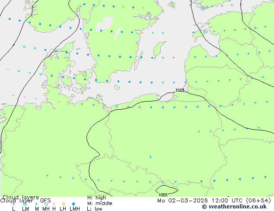Click the 'LMH' legend abbreviation text
The image size is (274, 211).
75,209
